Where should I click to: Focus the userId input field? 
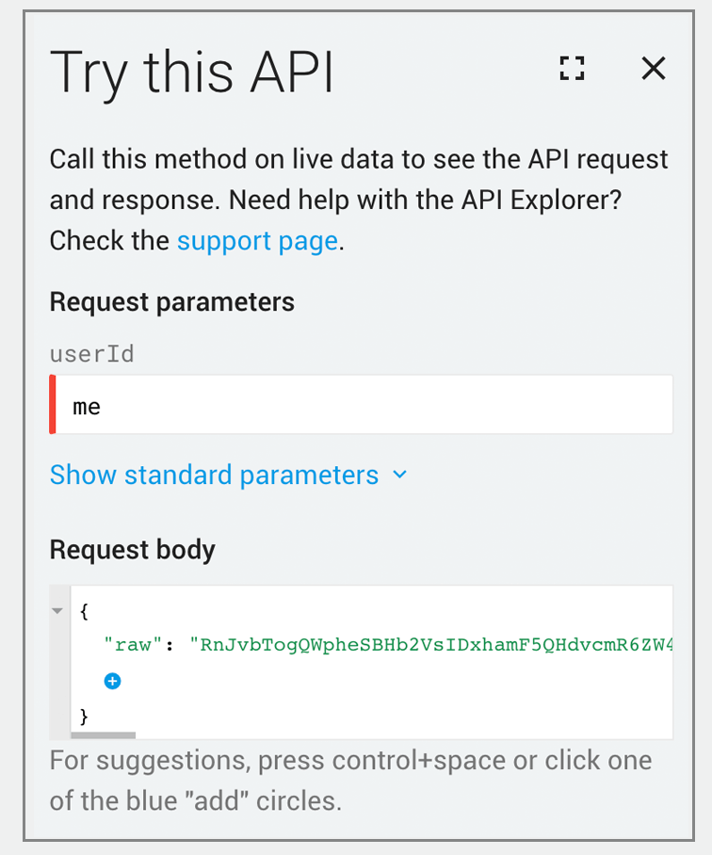361,405
